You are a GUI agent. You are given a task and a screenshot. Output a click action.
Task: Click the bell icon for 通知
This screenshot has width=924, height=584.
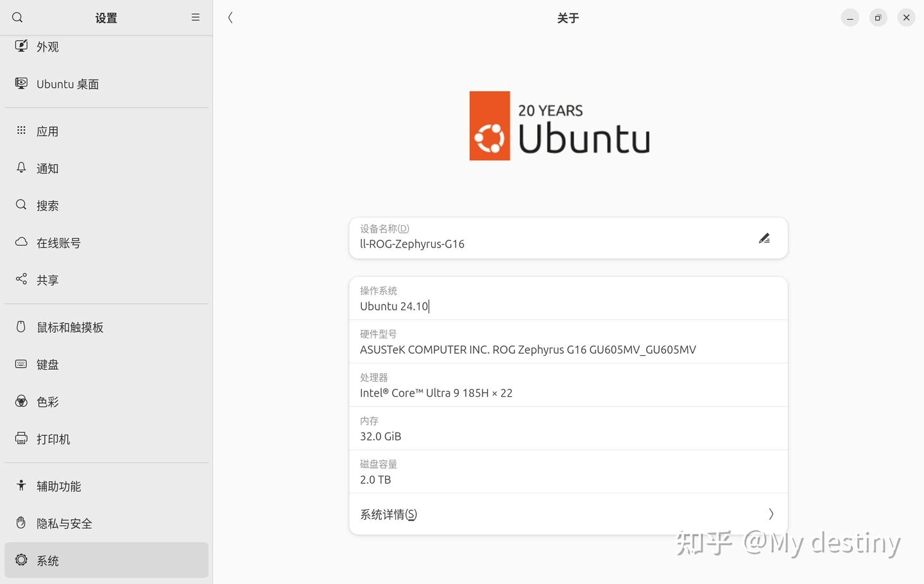coord(21,168)
